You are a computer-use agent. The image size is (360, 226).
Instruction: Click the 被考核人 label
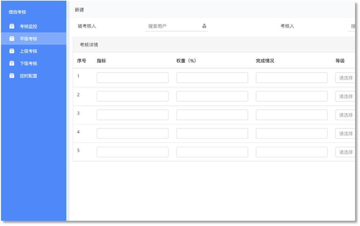click(x=87, y=26)
